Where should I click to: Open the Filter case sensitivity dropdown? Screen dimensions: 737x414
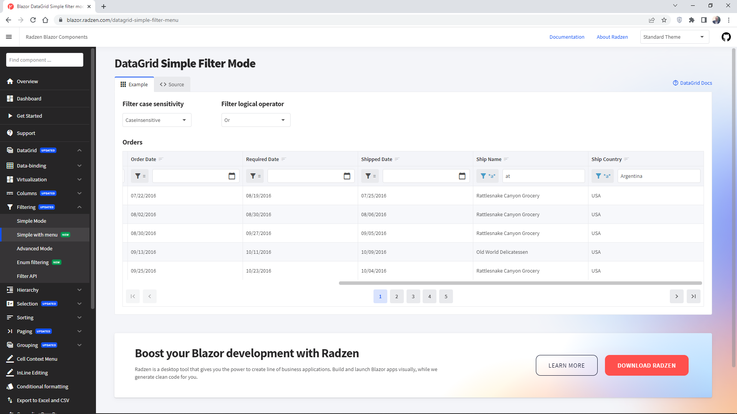[x=157, y=120]
